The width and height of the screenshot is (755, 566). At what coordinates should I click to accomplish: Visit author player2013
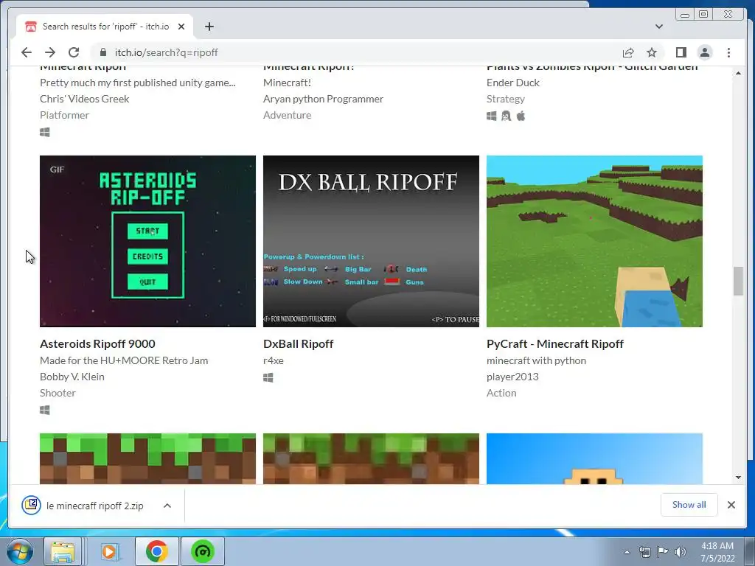[513, 377]
